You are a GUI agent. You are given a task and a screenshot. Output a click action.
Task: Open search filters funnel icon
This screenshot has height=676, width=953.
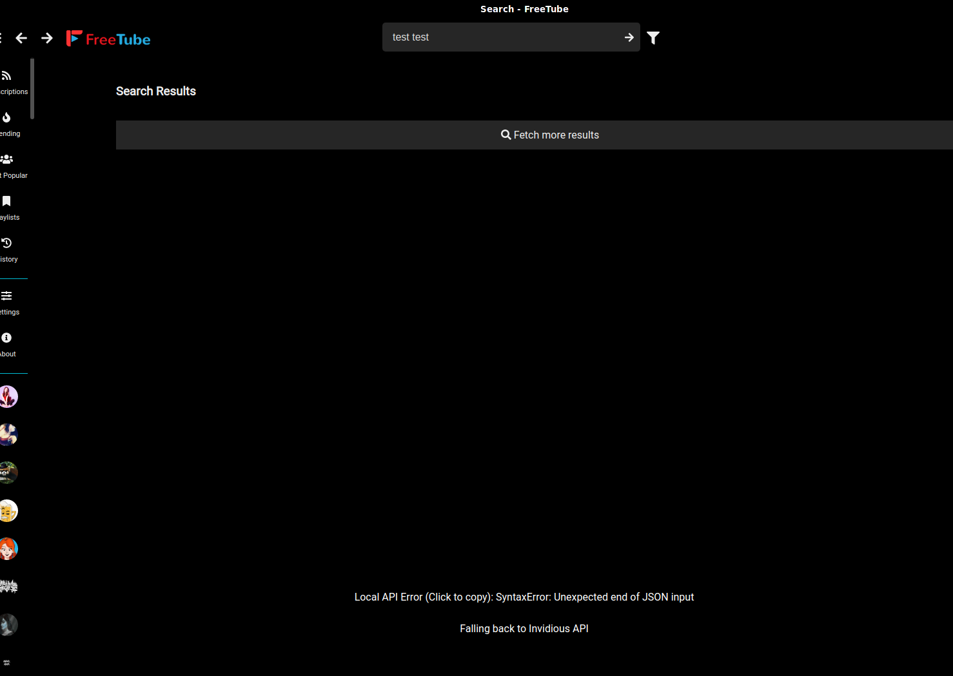653,38
